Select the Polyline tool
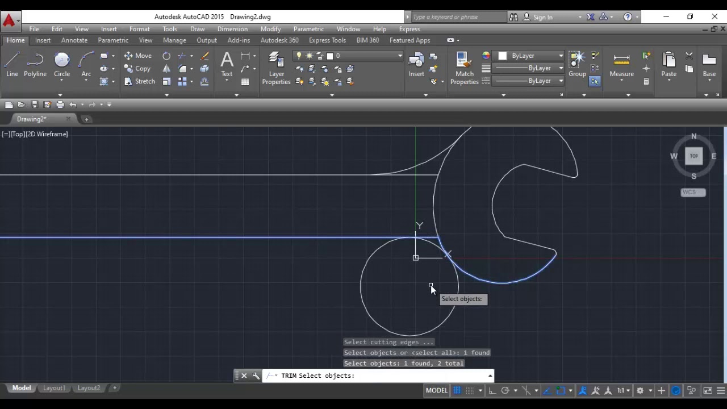Image resolution: width=727 pixels, height=409 pixels. click(35, 64)
